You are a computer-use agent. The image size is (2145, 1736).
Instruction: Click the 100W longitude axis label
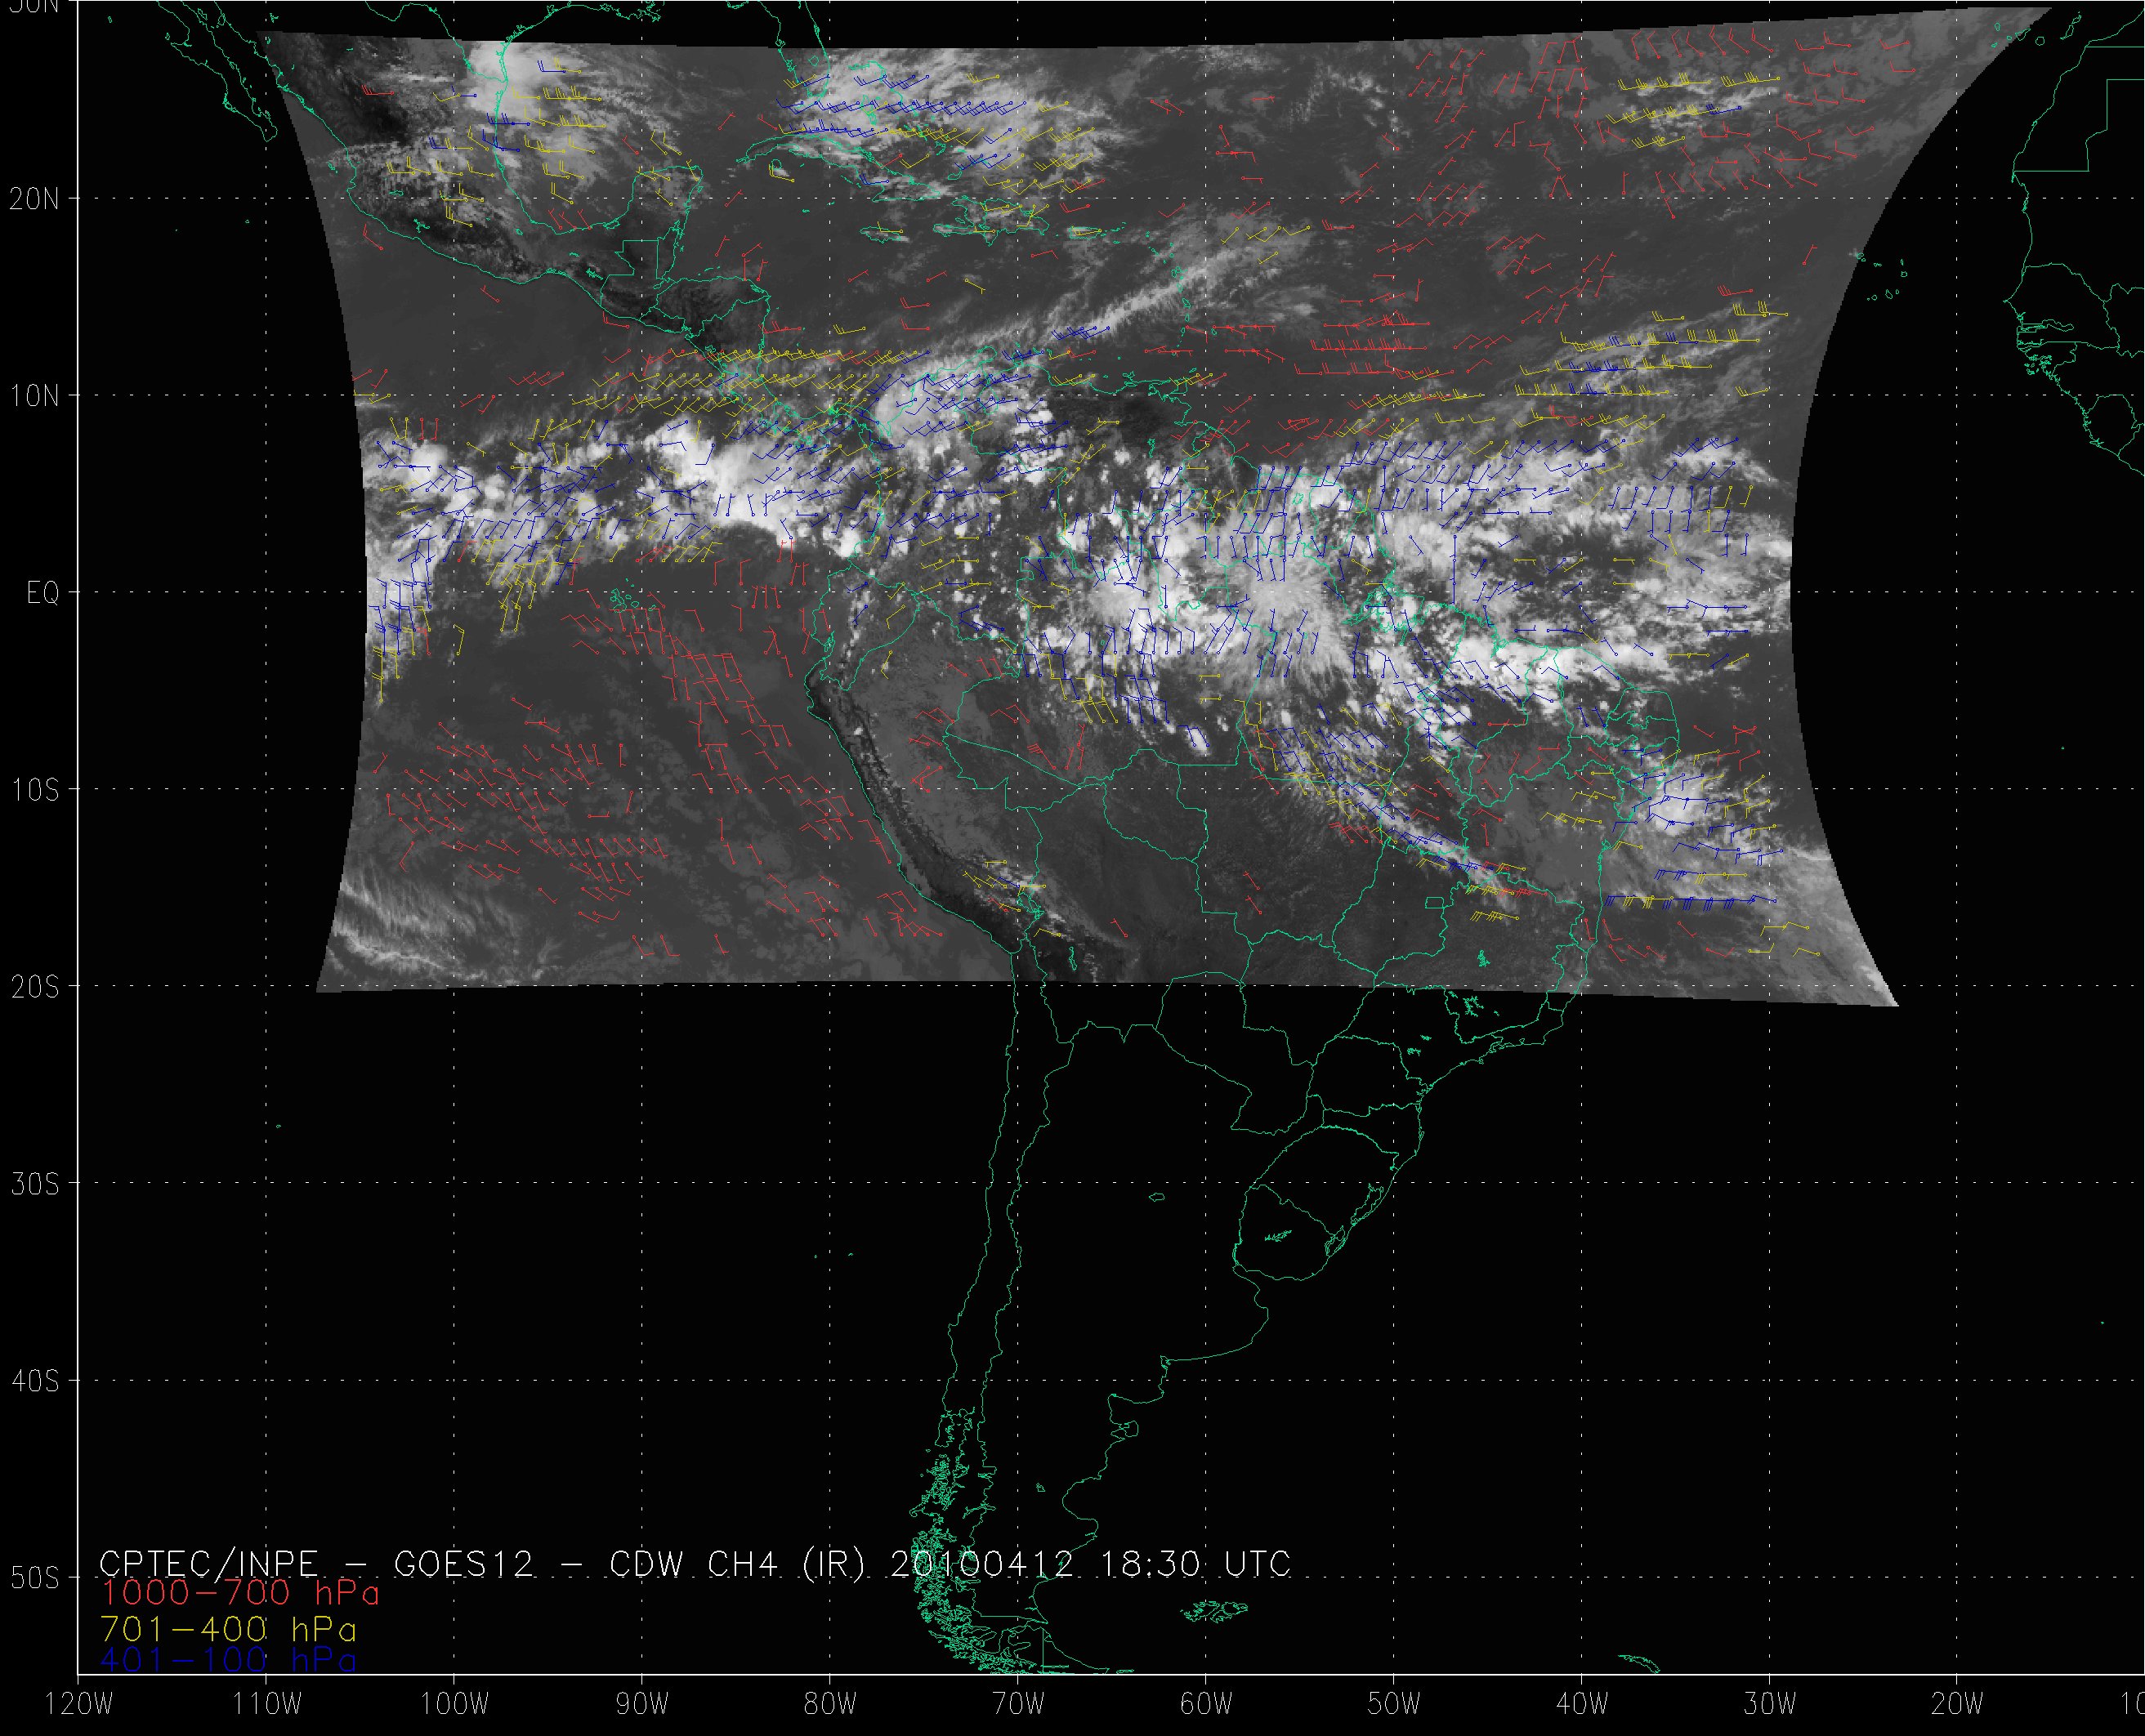(454, 1704)
